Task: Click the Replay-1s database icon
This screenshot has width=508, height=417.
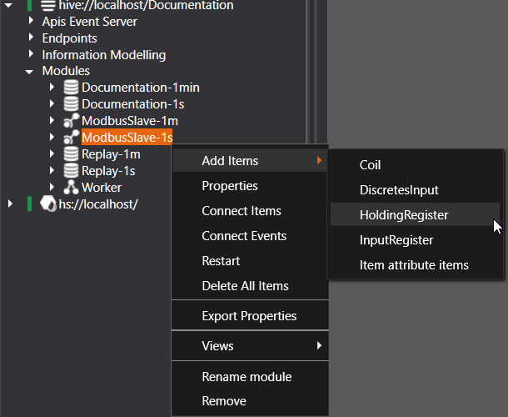Action: click(72, 171)
